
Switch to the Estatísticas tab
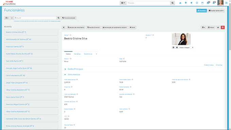click(88, 54)
